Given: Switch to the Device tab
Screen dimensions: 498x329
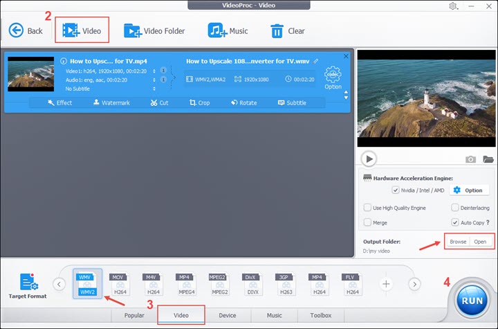Looking at the screenshot, I should [x=228, y=315].
